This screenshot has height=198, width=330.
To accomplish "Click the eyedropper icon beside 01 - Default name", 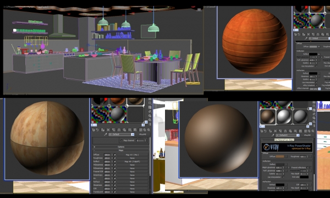I will 106,134.
